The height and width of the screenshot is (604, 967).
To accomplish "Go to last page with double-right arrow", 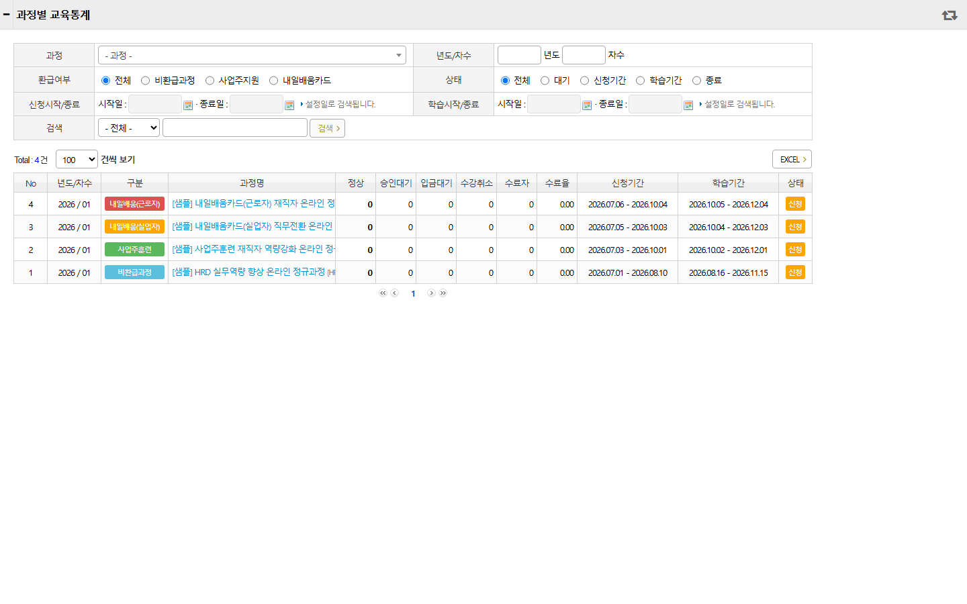I will click(x=443, y=293).
